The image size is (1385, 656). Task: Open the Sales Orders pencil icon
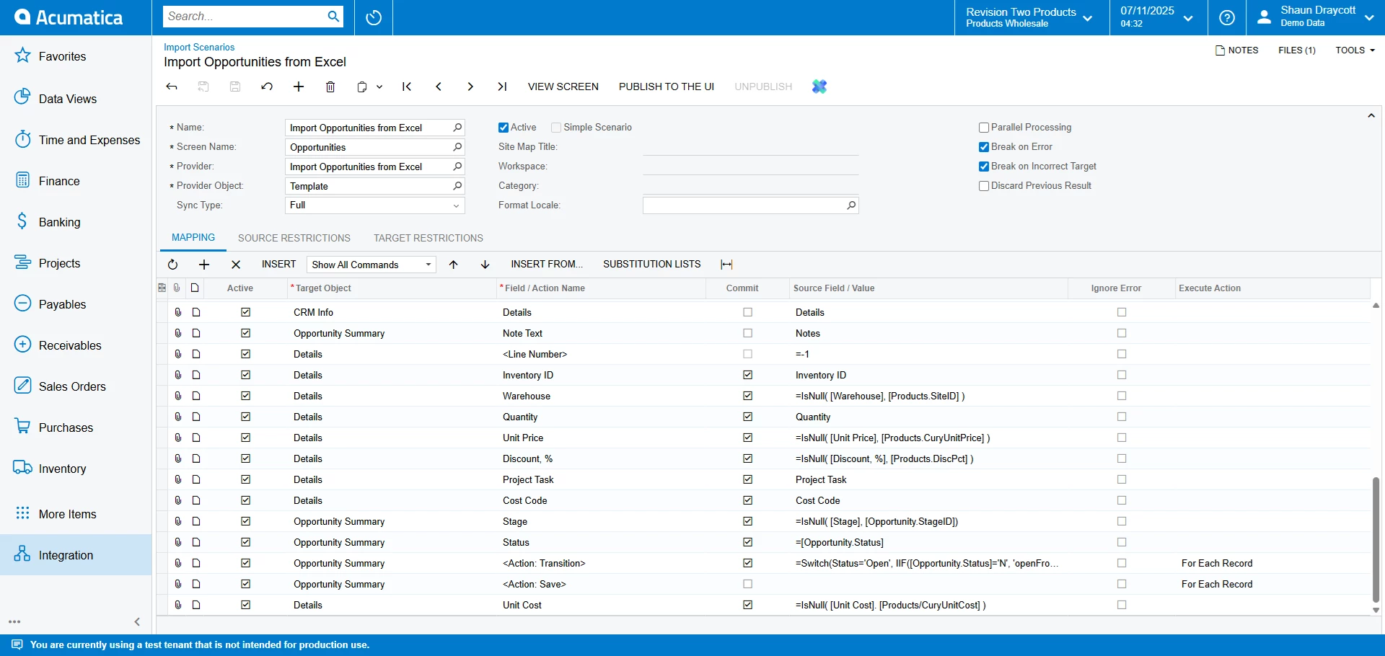pos(23,385)
